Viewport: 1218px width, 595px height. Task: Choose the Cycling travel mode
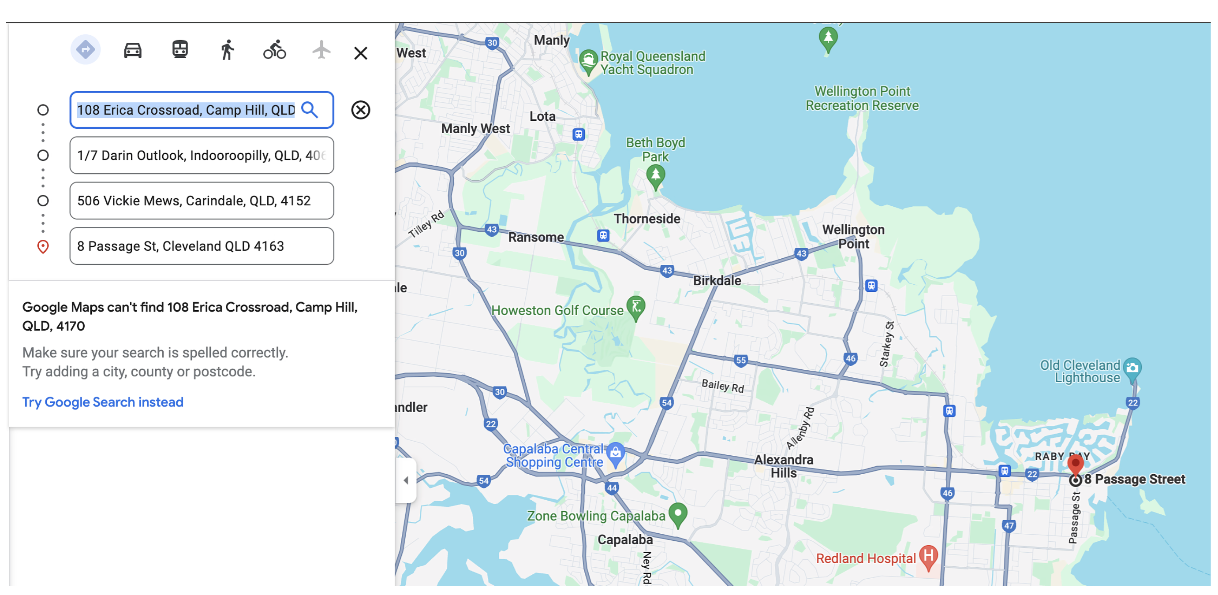tap(274, 50)
